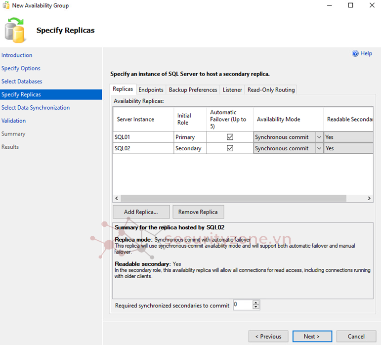Switch to the Endpoints tab

coord(151,90)
